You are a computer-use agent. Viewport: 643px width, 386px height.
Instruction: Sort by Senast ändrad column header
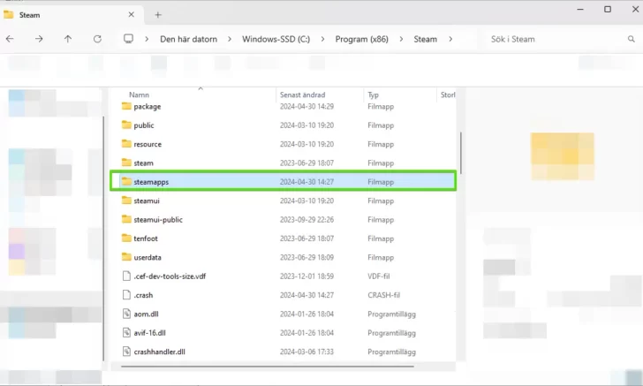302,95
